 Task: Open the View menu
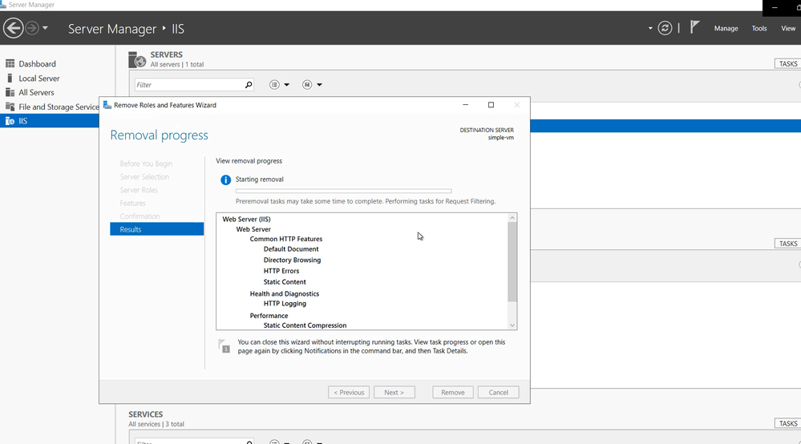(788, 29)
